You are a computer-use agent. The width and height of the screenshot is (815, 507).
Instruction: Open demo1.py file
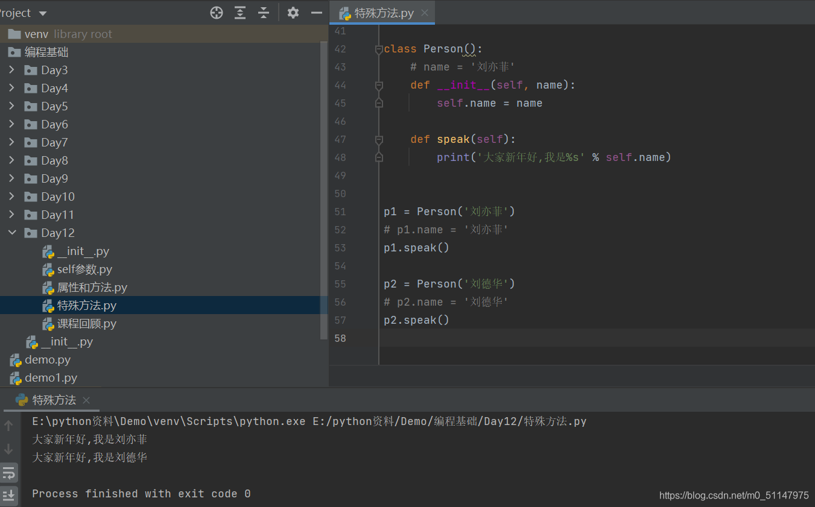point(51,378)
